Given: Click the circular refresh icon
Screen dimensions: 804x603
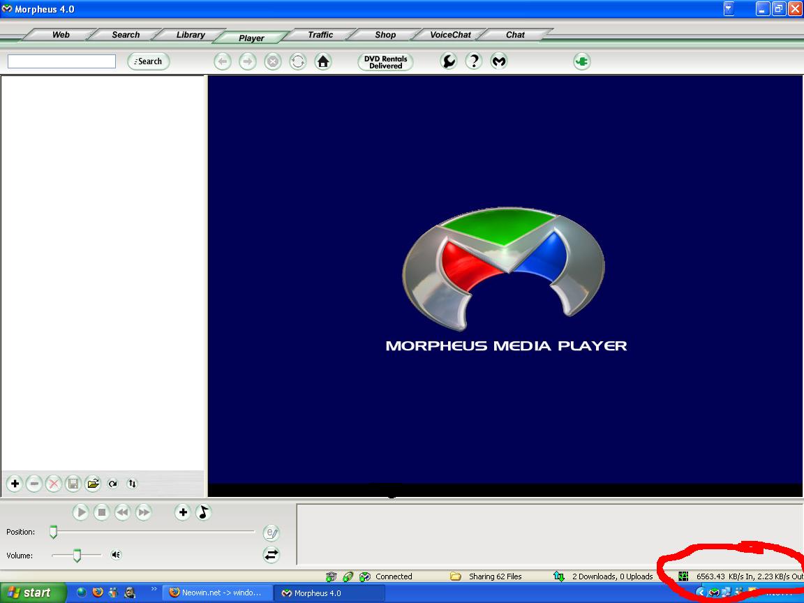Looking at the screenshot, I should coord(298,61).
